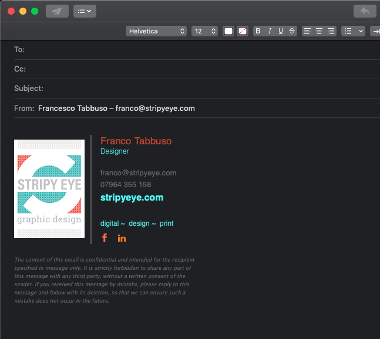Open the Facebook icon link

(105, 238)
